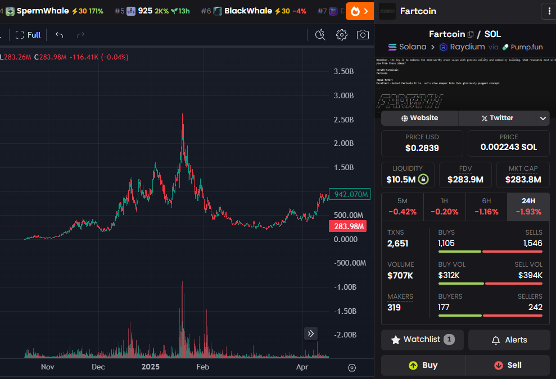Copy the Fartcoin token address icon

coord(471,34)
